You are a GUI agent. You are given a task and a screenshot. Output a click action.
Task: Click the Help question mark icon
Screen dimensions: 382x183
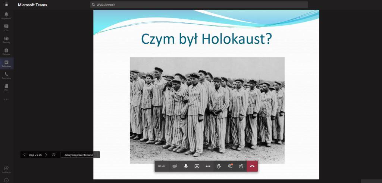tap(6, 180)
